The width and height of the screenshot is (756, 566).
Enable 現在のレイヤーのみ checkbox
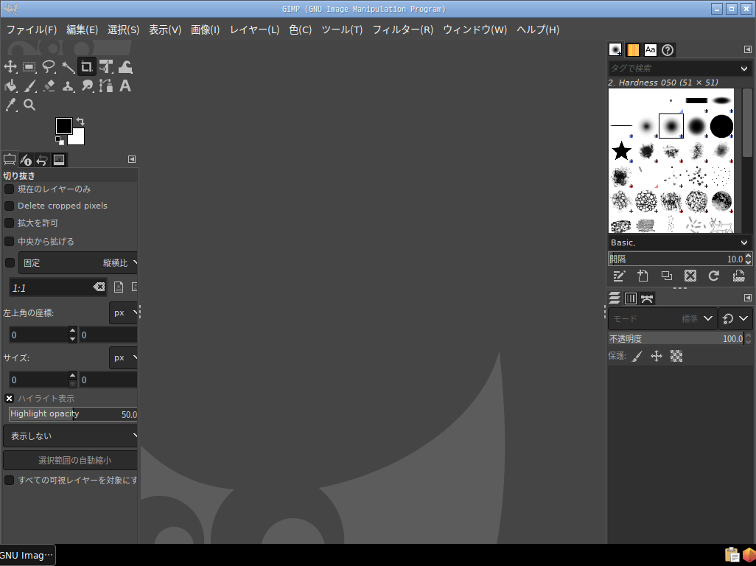(x=9, y=189)
